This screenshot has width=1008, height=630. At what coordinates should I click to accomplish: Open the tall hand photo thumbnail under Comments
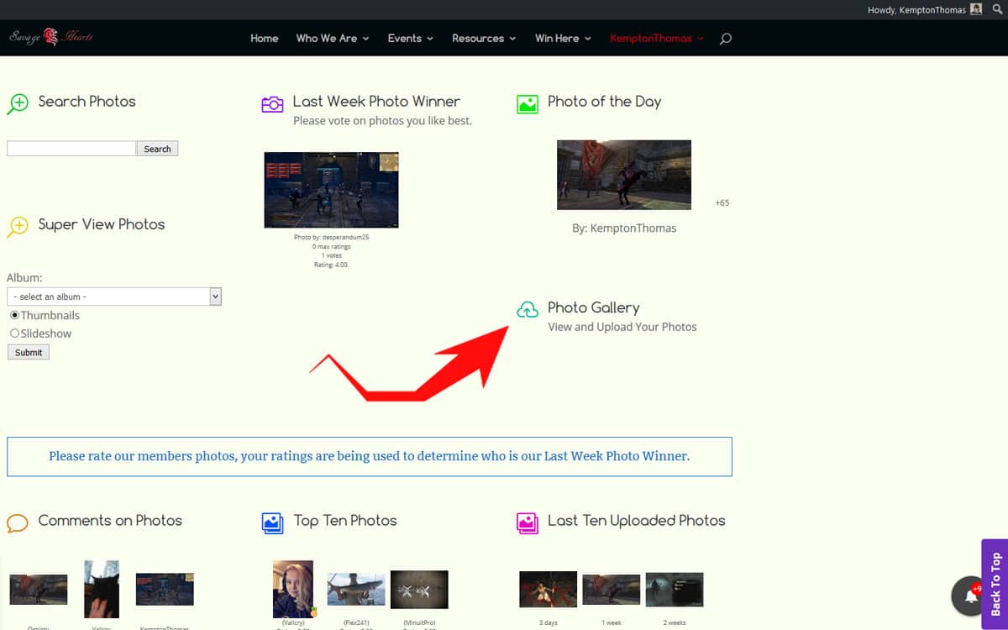point(102,589)
